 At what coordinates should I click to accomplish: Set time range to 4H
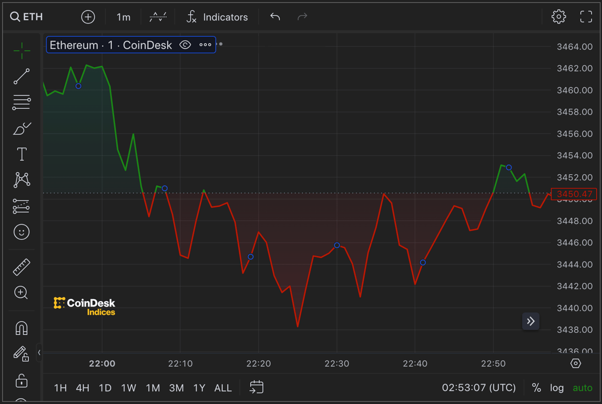tap(83, 388)
